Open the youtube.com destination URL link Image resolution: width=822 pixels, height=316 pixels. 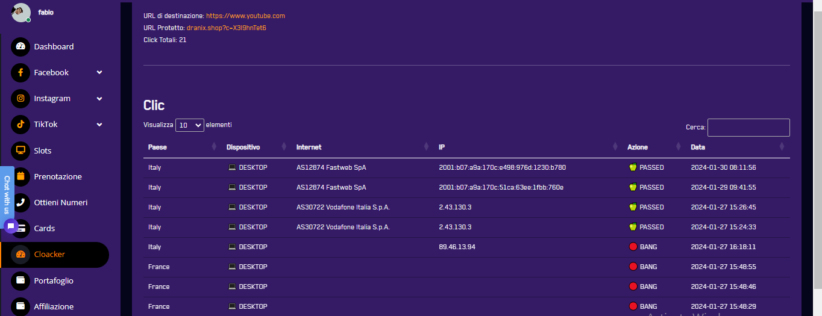245,16
